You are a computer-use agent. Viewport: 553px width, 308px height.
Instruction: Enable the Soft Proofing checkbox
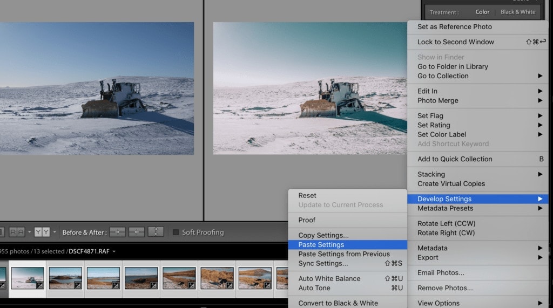pos(176,232)
